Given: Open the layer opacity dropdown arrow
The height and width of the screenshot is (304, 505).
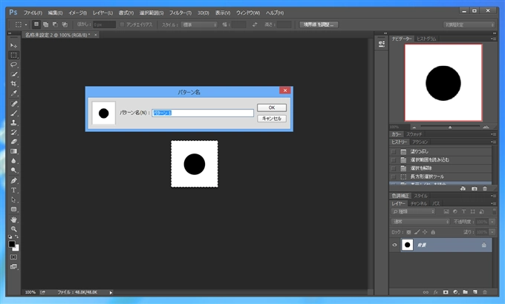Looking at the screenshot, I should coord(492,222).
